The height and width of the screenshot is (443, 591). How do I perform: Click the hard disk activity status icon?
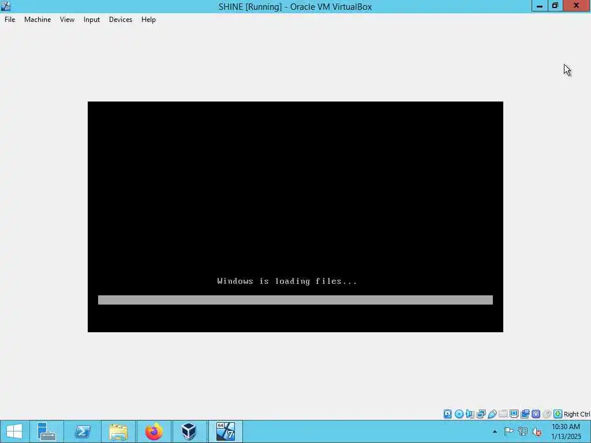pos(447,414)
